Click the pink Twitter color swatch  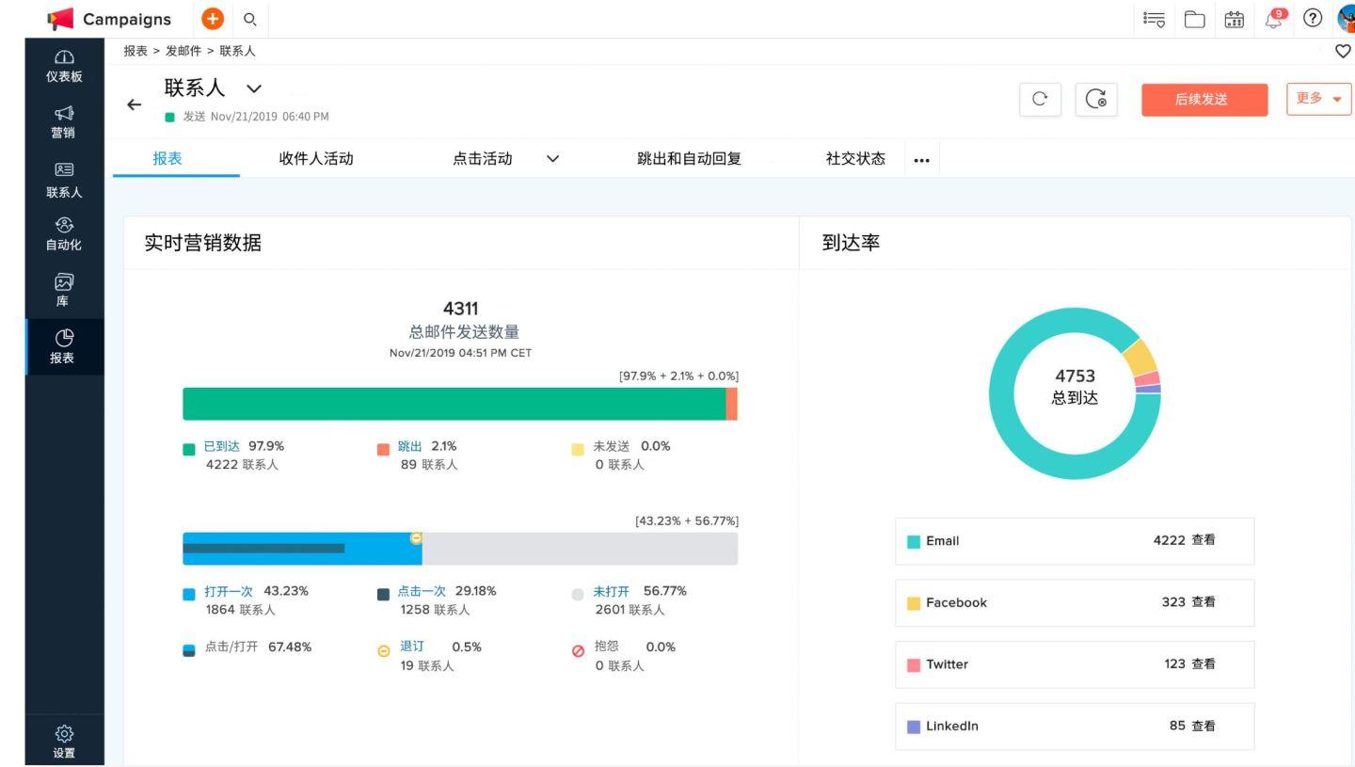point(914,665)
